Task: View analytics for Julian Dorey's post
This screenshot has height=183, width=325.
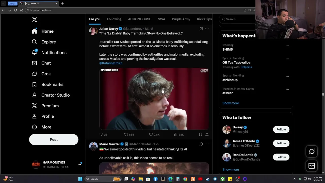Action: click(179, 134)
